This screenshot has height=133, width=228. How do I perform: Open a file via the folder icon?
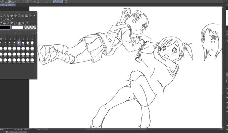click(9, 2)
